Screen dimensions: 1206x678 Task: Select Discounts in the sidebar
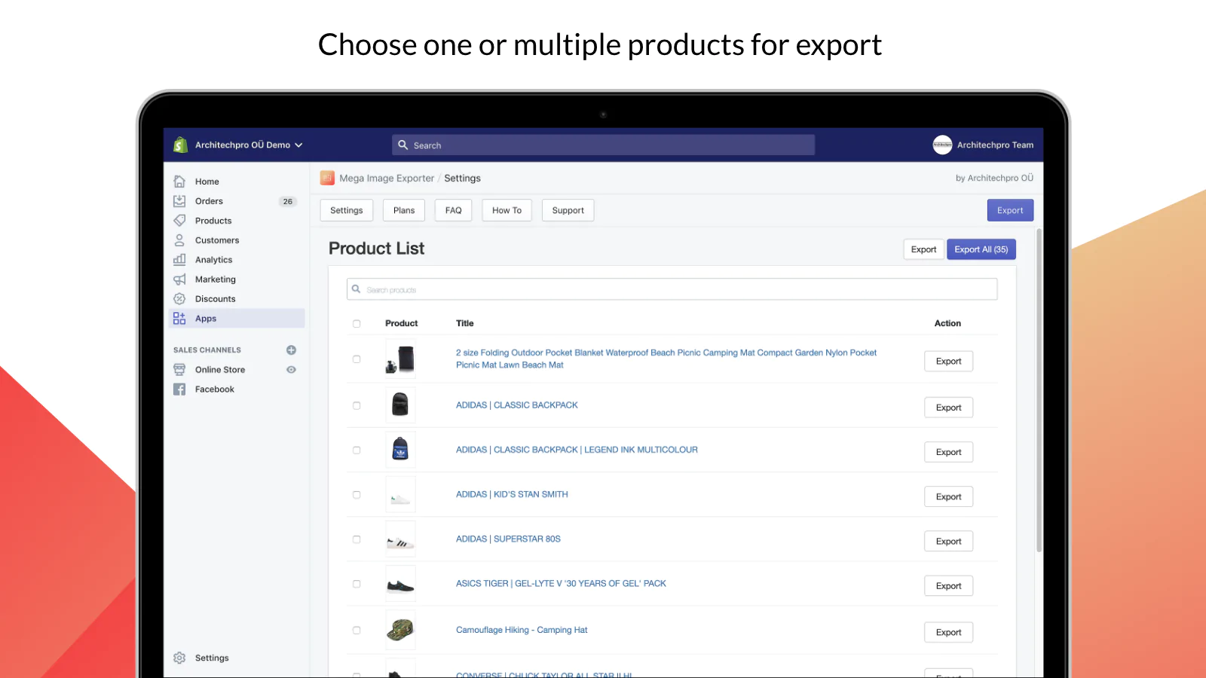click(215, 298)
